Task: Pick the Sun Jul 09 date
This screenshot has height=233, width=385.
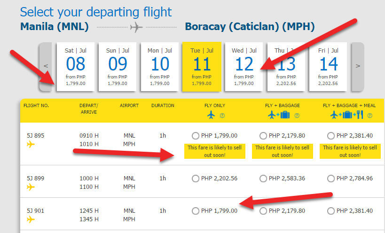Action: tap(118, 66)
